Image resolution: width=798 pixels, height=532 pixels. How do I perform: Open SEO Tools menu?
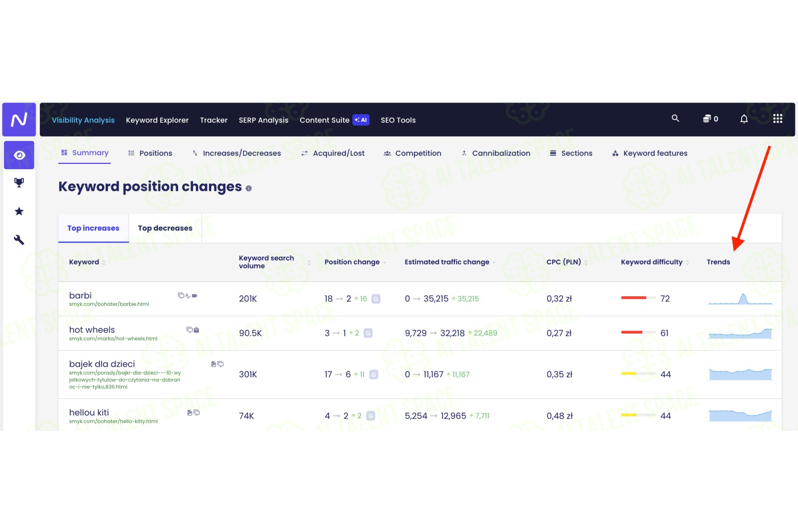tap(398, 120)
